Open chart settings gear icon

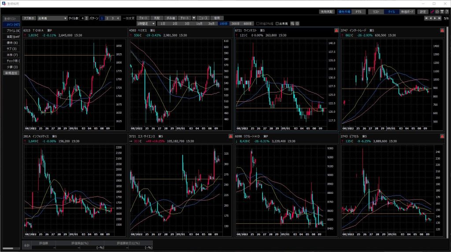[x=297, y=23]
